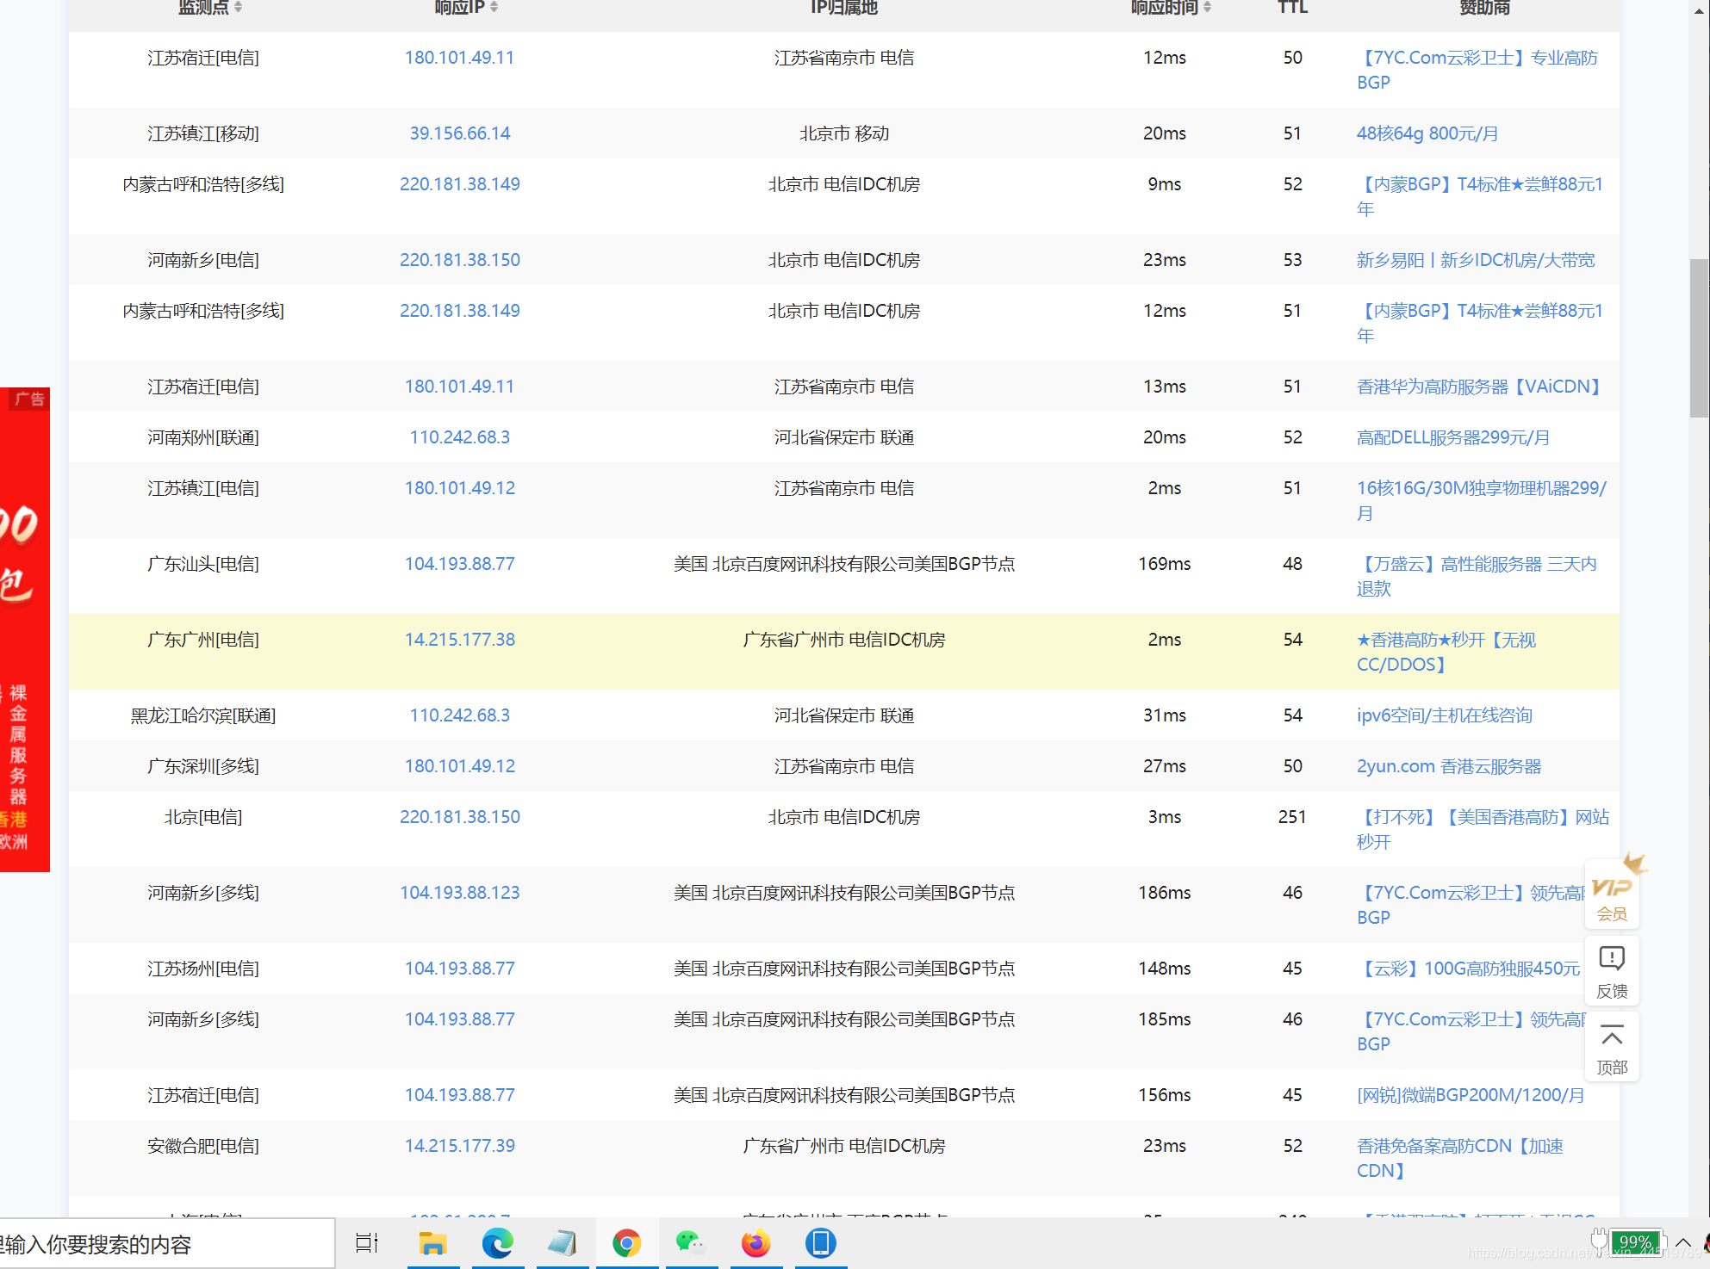The width and height of the screenshot is (1710, 1269).
Task: Open Task View in the taskbar
Action: [x=367, y=1243]
